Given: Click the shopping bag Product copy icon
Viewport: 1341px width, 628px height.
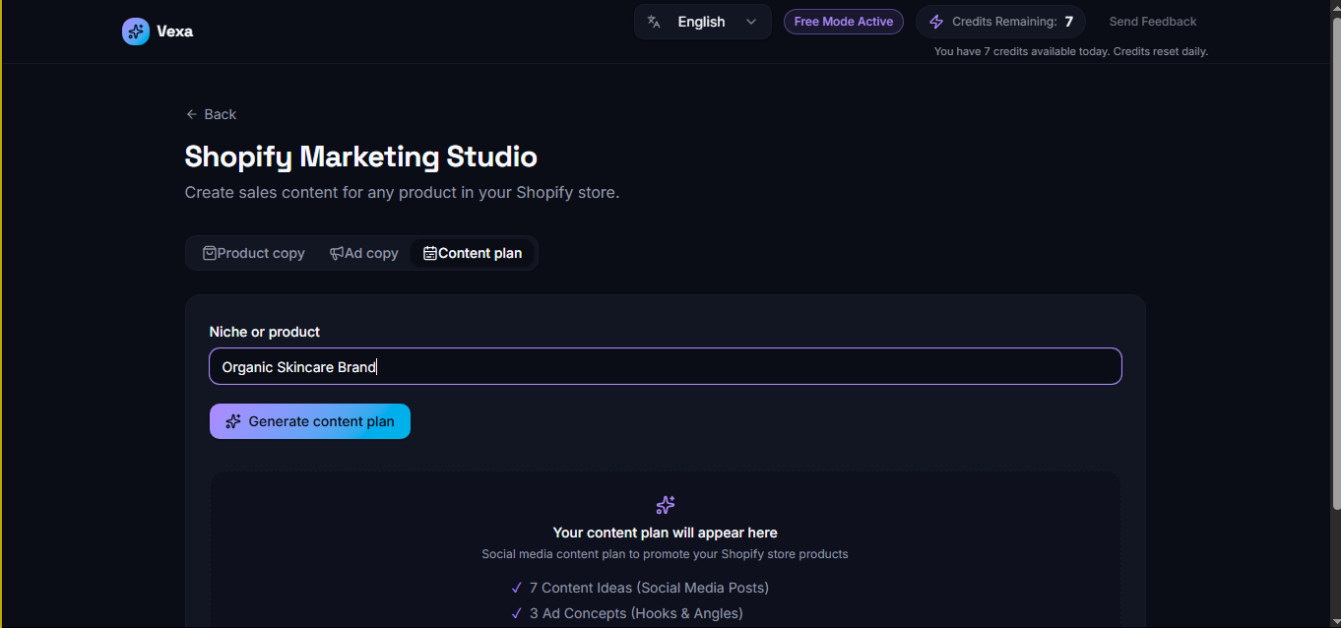Looking at the screenshot, I should coord(210,253).
